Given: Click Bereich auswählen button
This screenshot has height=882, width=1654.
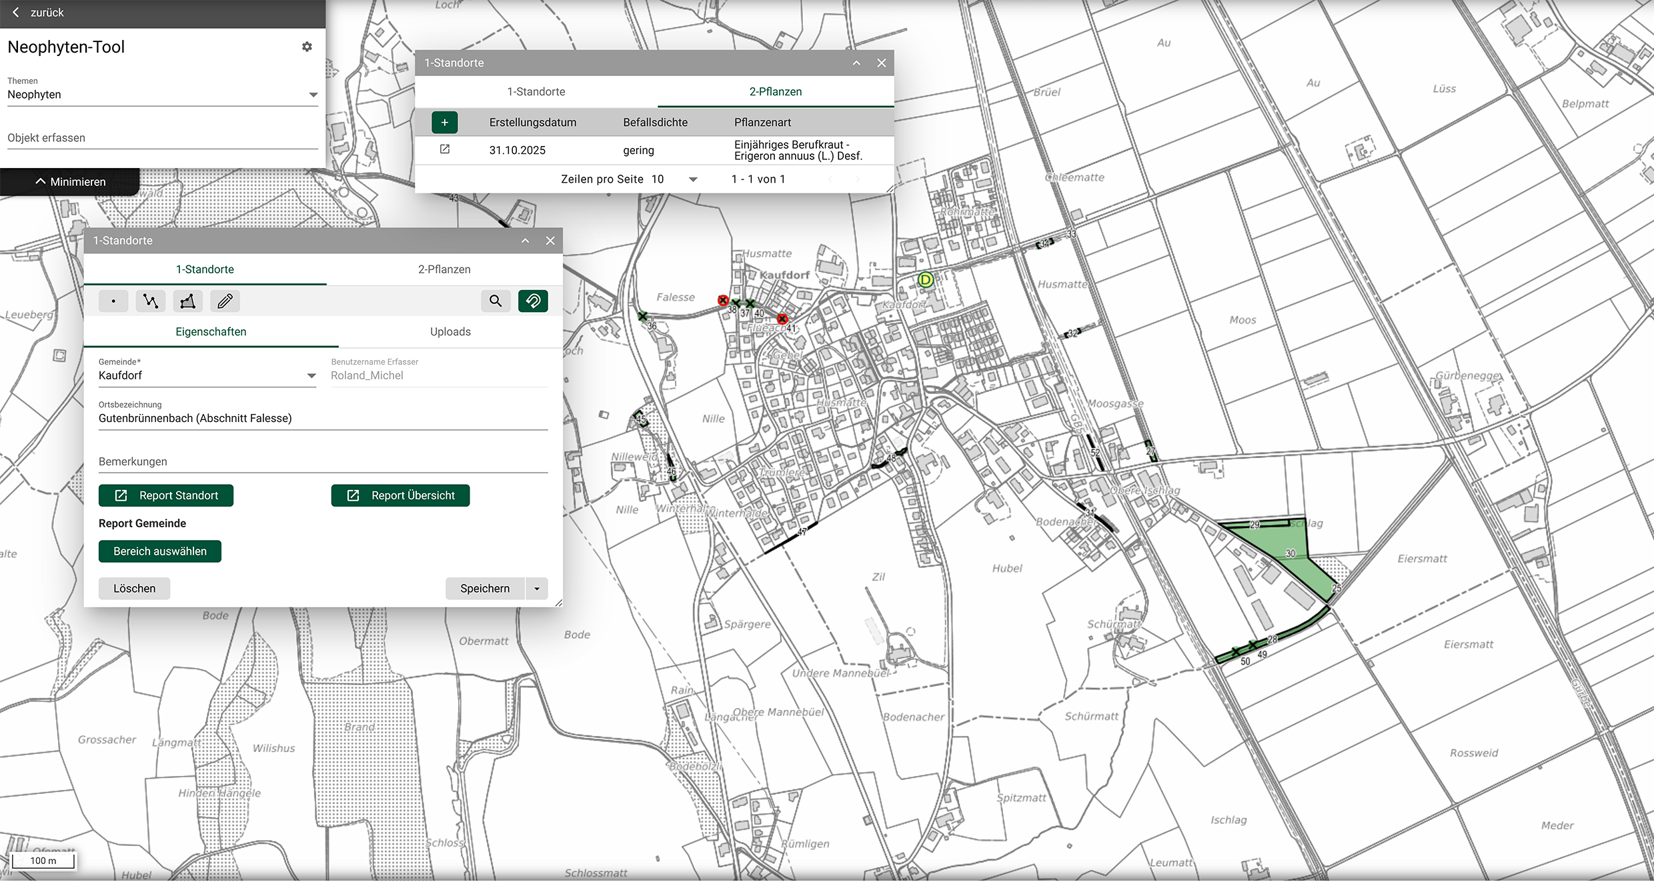Looking at the screenshot, I should point(160,551).
